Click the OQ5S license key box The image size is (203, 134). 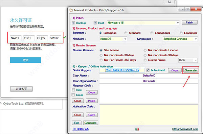(x=42, y=38)
